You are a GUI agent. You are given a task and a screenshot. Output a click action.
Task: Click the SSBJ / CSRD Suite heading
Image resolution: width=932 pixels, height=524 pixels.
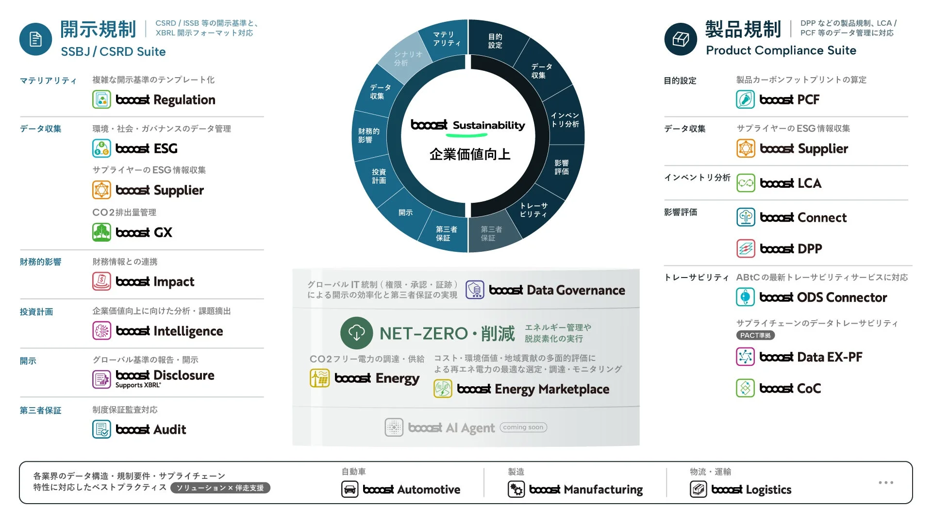point(113,51)
